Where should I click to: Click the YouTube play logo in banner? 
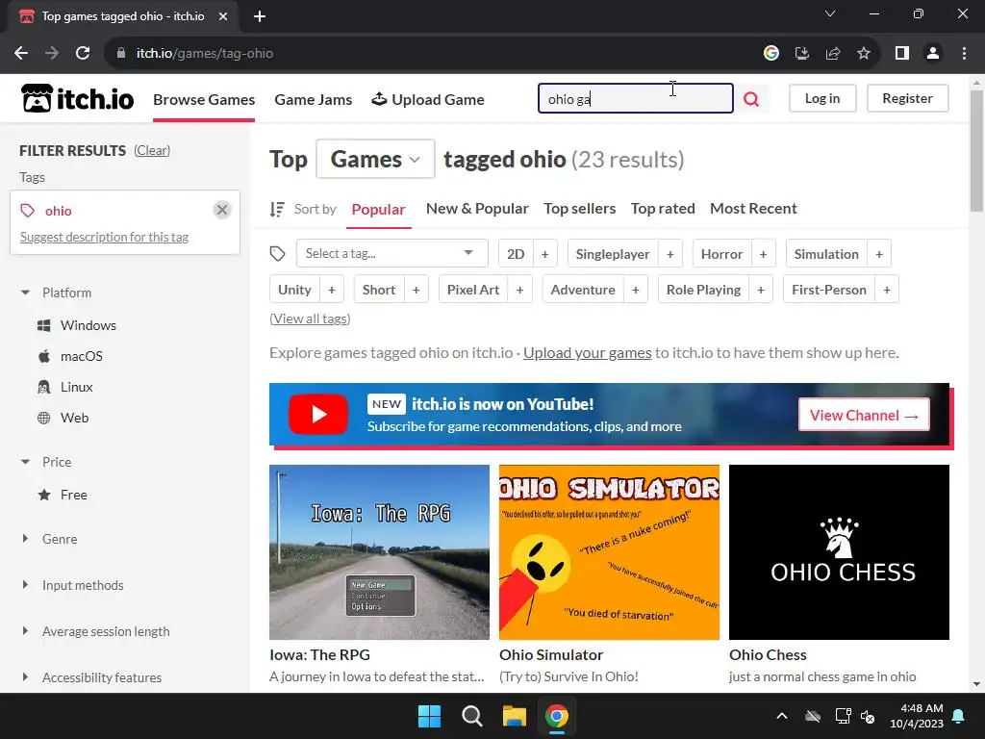[x=318, y=414]
